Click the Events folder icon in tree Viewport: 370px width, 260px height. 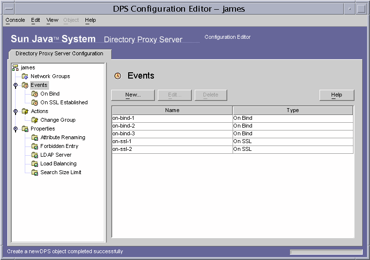tap(25, 85)
